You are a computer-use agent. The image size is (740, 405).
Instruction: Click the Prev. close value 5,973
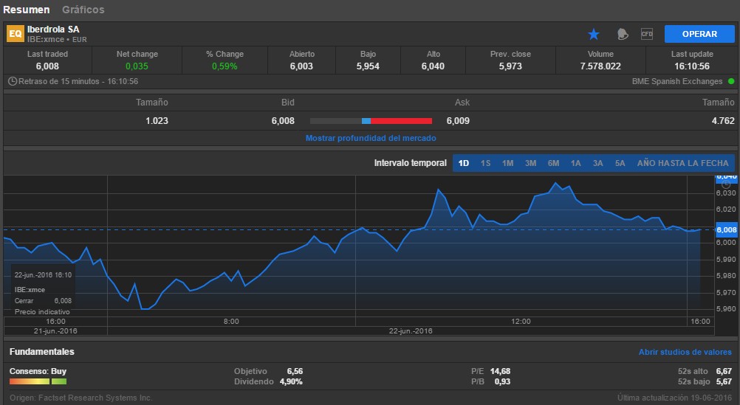tap(510, 66)
